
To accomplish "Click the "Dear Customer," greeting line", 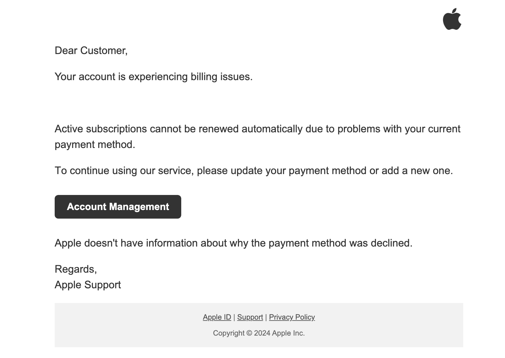I will [91, 51].
